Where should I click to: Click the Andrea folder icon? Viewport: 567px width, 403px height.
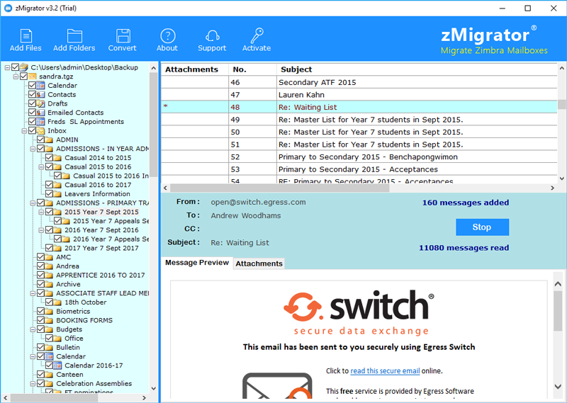[x=49, y=266]
